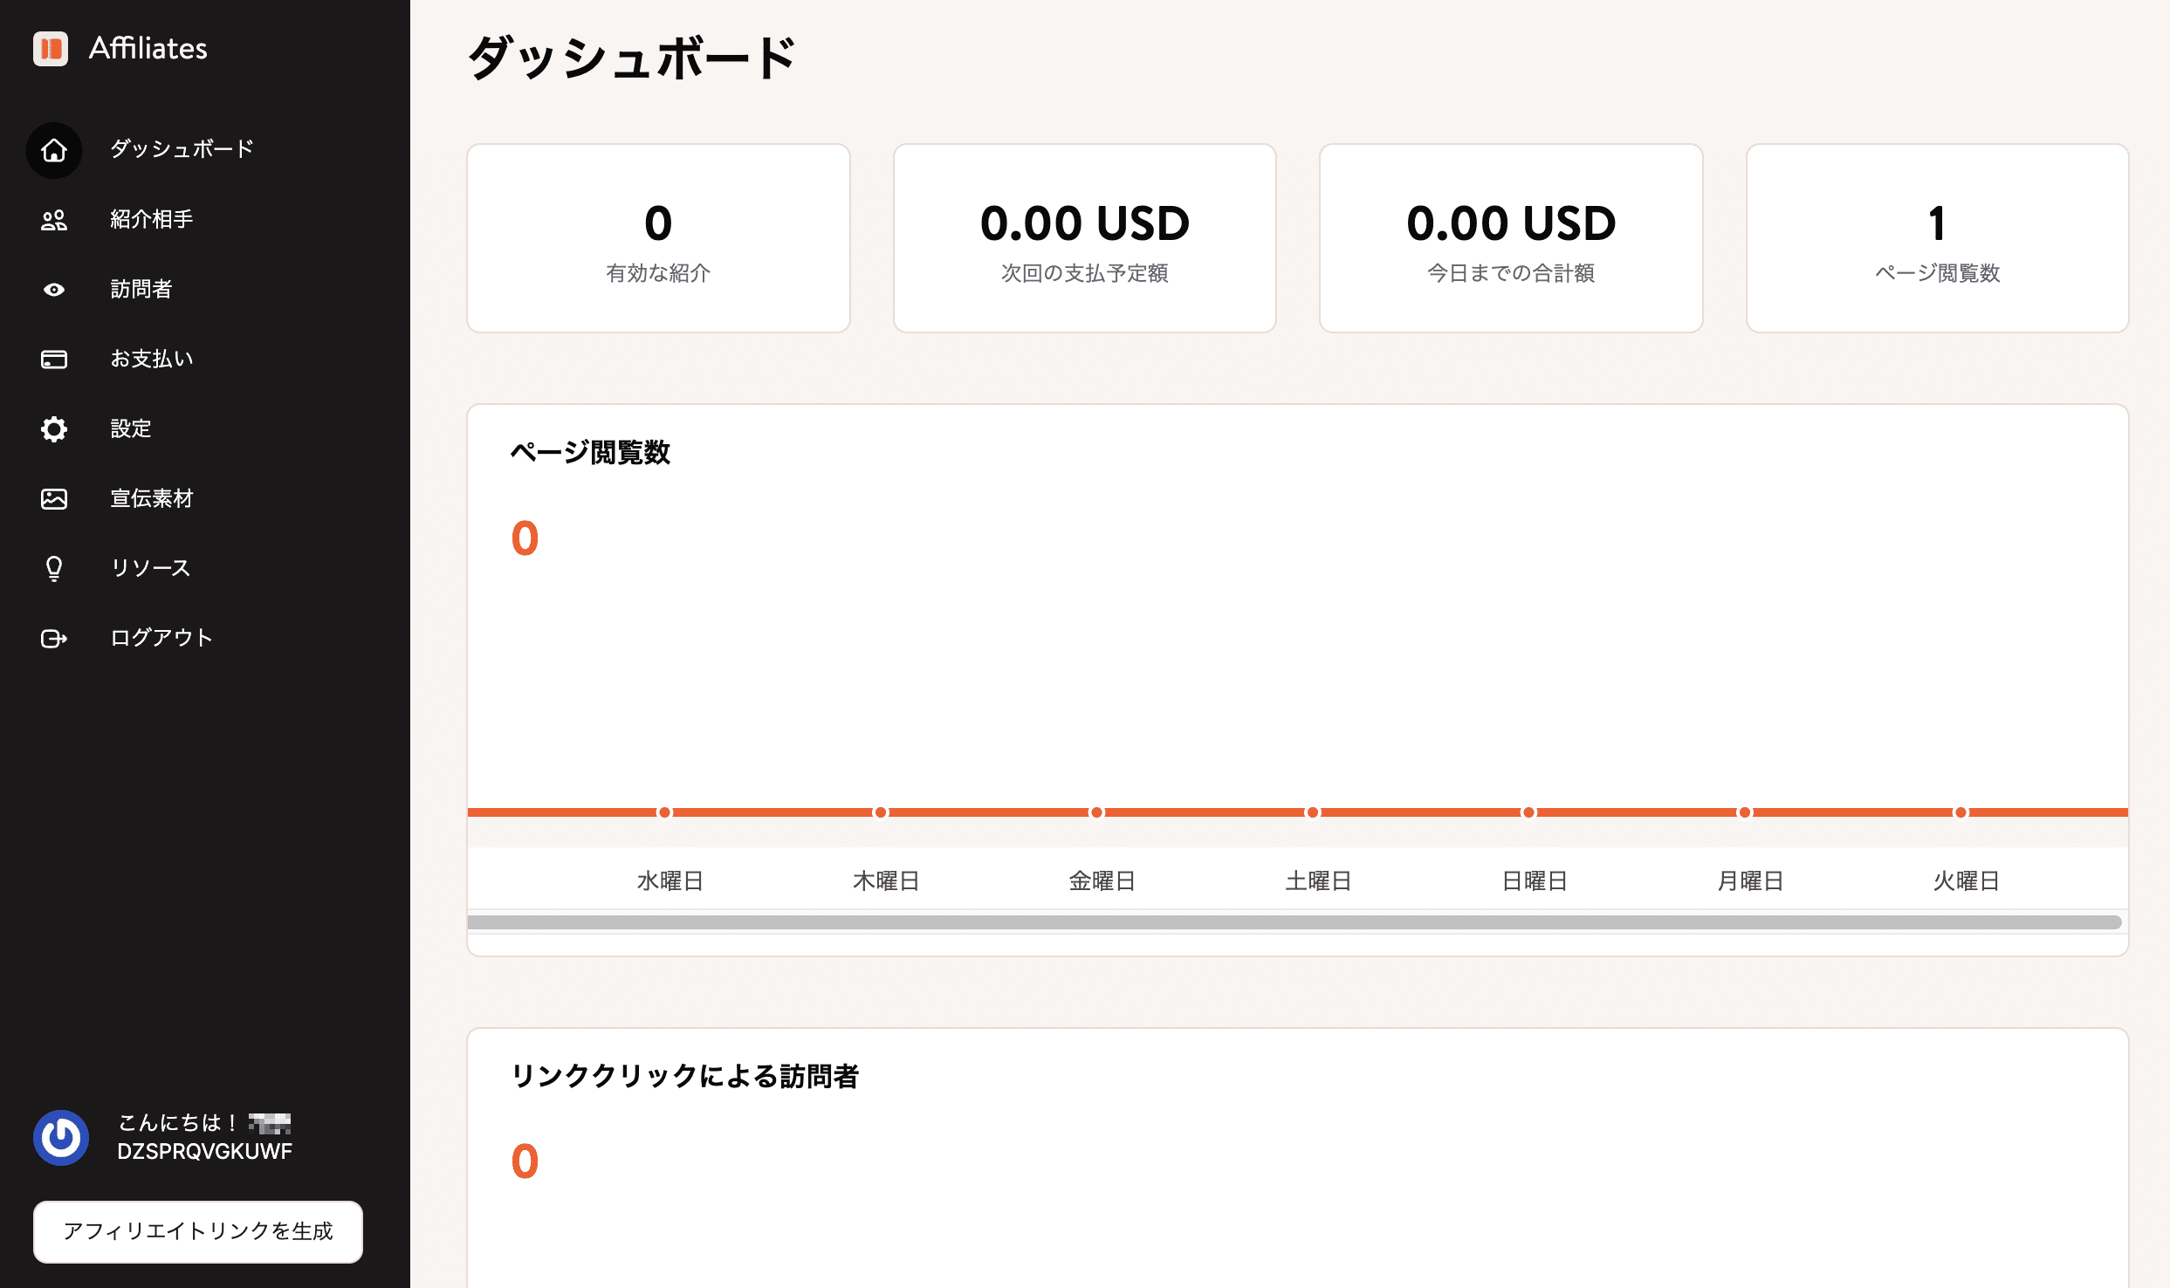Click the ページ閲覧数 stat card showing 1
This screenshot has width=2170, height=1288.
[x=1937, y=237]
